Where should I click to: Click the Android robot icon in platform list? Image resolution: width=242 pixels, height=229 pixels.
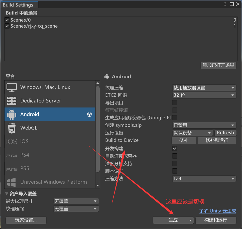[12, 114]
